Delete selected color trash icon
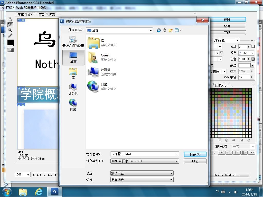Image resolution: width=263 pixels, height=197 pixels. point(248,140)
